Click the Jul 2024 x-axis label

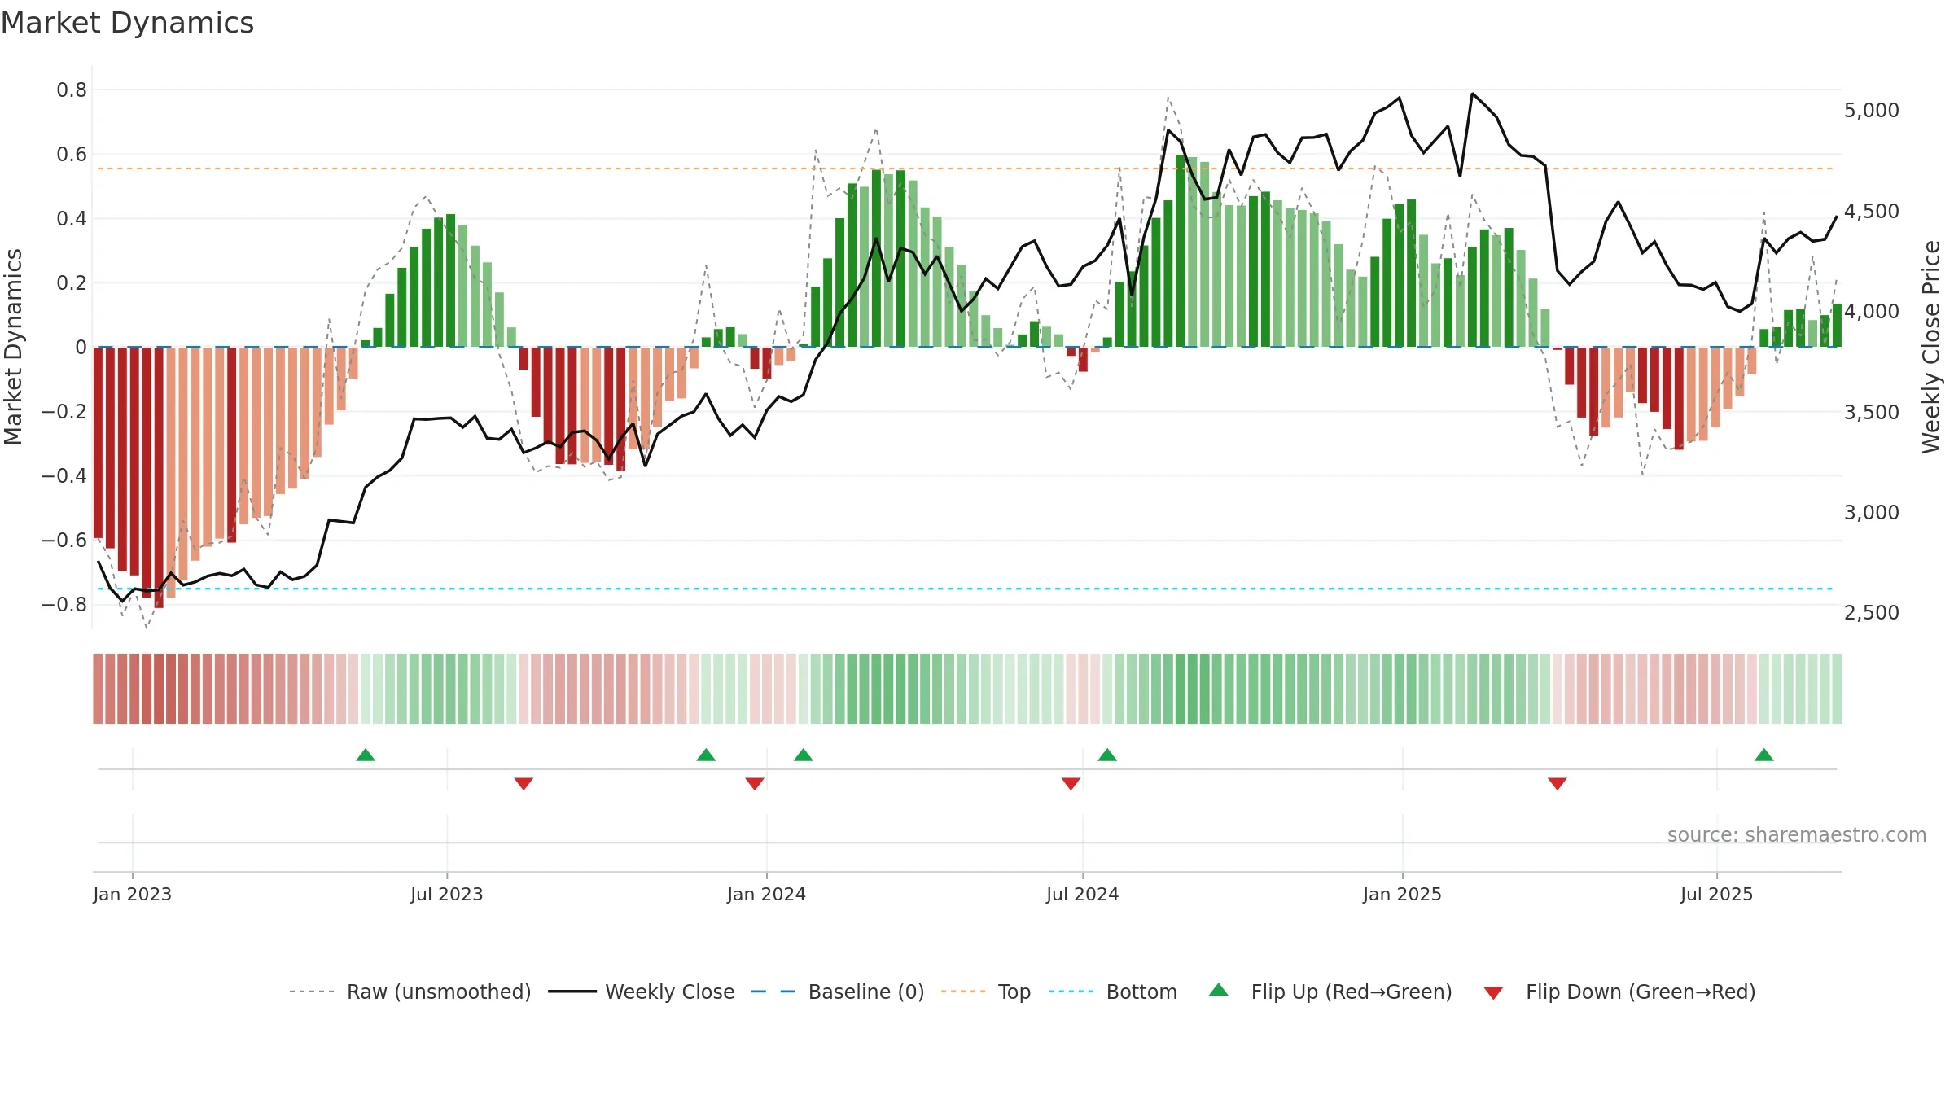coord(1083,894)
